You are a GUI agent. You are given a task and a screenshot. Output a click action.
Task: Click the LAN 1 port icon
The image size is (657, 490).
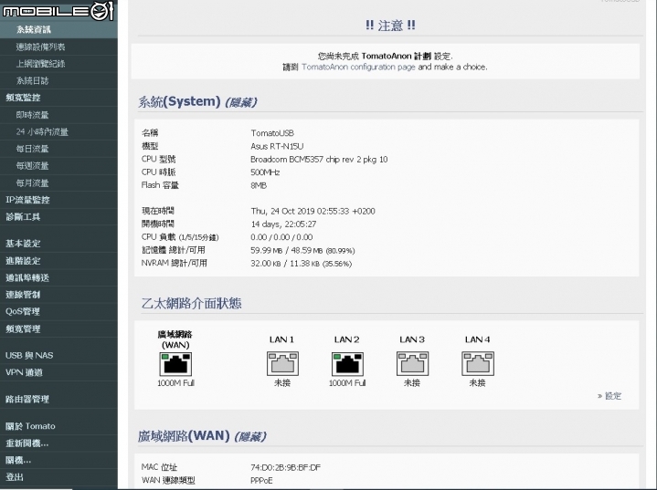(x=283, y=364)
